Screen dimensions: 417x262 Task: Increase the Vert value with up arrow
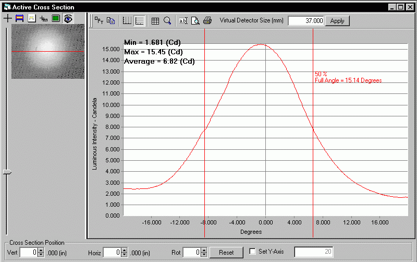(41, 251)
